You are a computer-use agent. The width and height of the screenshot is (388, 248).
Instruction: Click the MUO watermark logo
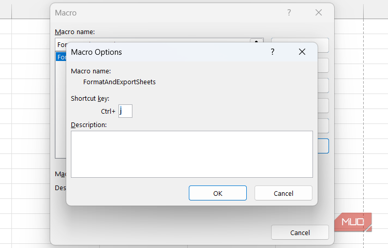tap(353, 223)
